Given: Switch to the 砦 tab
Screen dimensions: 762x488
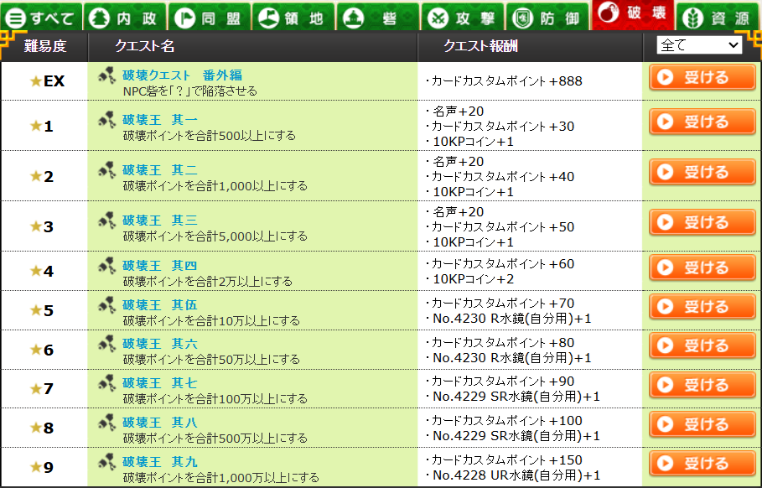Looking at the screenshot, I should point(377,18).
